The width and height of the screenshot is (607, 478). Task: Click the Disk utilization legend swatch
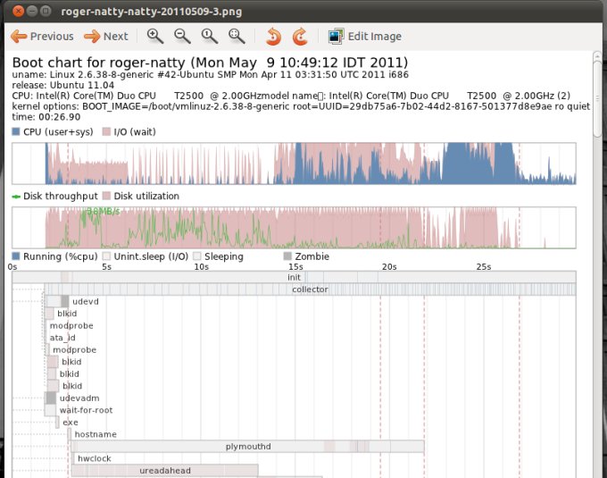(x=106, y=196)
